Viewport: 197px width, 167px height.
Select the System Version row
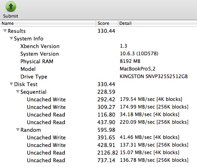[98, 54]
